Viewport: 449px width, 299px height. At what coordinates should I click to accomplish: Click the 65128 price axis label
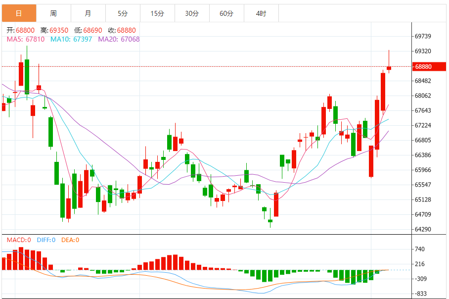tap(423, 199)
